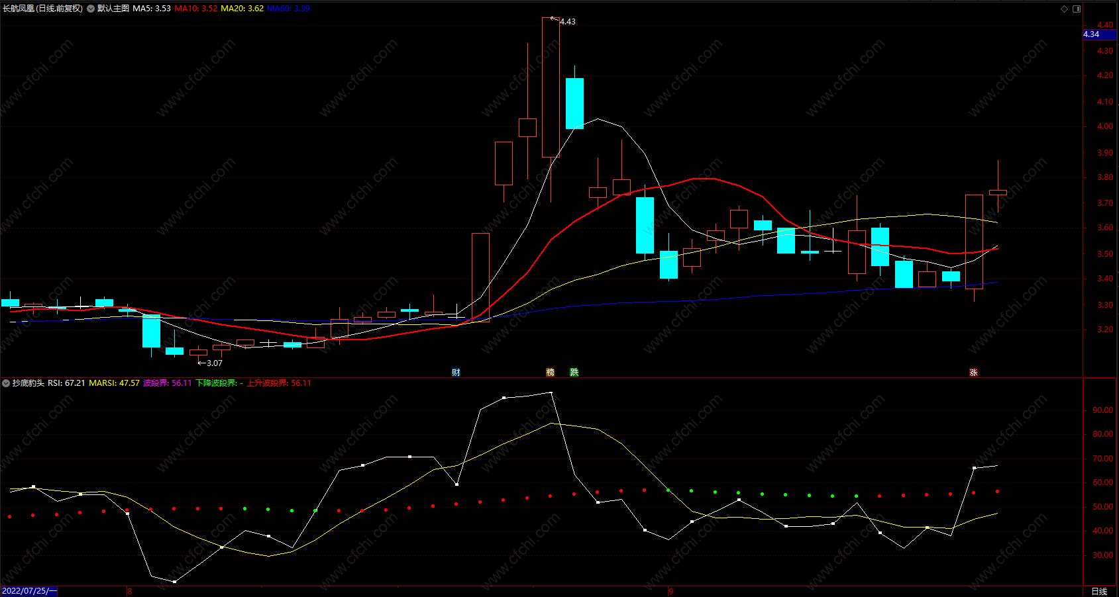Click the 默认主图 indicator label
Image resolution: width=1119 pixels, height=597 pixels.
(x=113, y=9)
